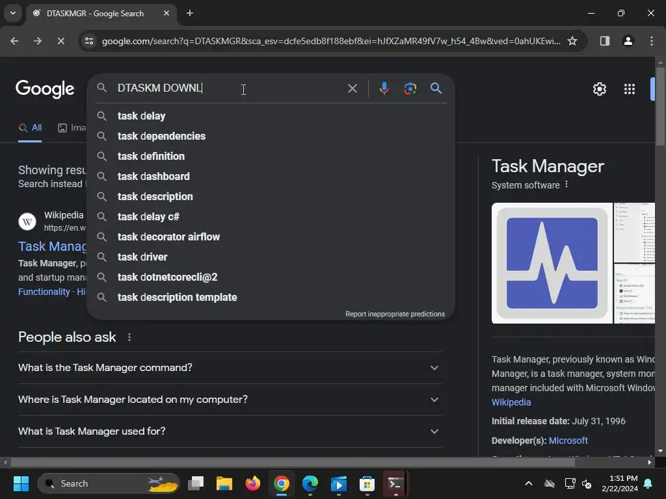Open the media player app on taskbar
This screenshot has height=499, width=666.
pyautogui.click(x=338, y=483)
